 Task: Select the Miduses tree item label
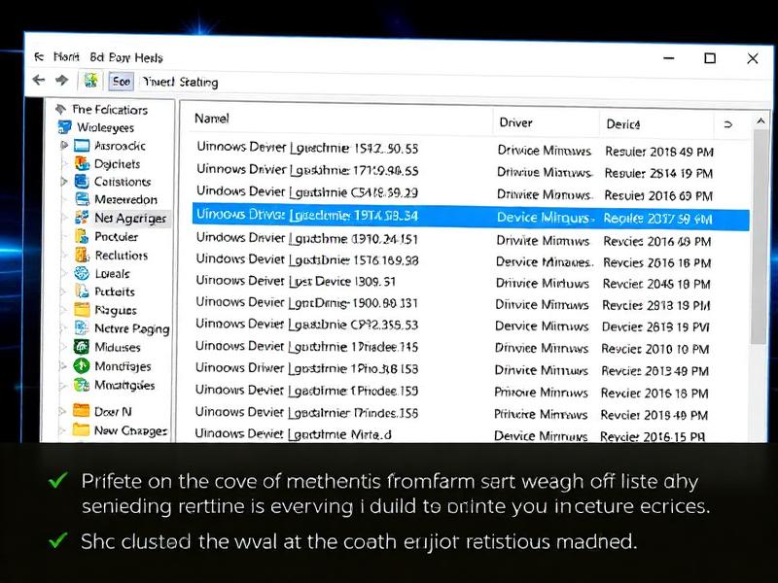[x=118, y=347]
